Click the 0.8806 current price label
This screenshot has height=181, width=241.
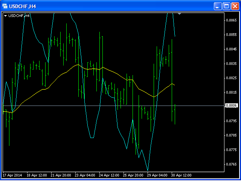(x=231, y=106)
